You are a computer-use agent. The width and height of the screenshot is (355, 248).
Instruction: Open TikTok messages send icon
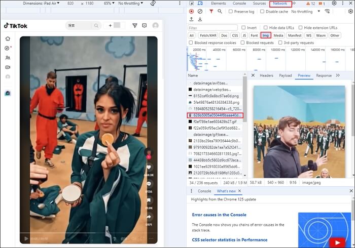click(135, 25)
